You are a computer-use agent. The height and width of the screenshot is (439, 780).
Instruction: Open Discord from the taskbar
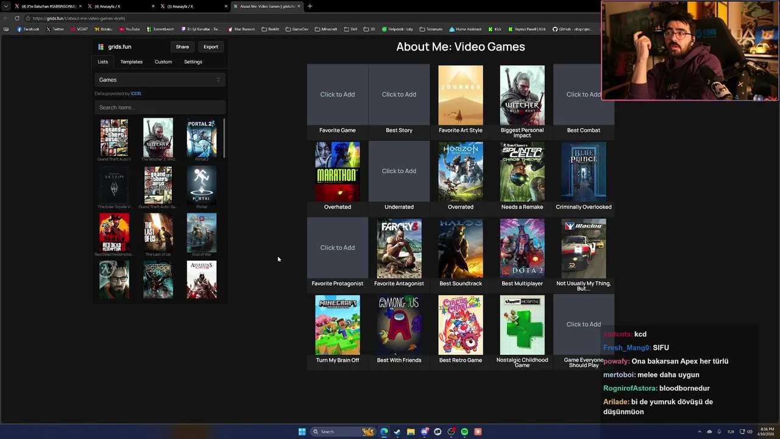click(x=424, y=432)
